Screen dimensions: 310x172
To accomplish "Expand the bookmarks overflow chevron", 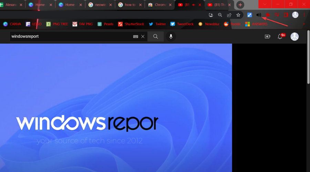I will click(304, 24).
